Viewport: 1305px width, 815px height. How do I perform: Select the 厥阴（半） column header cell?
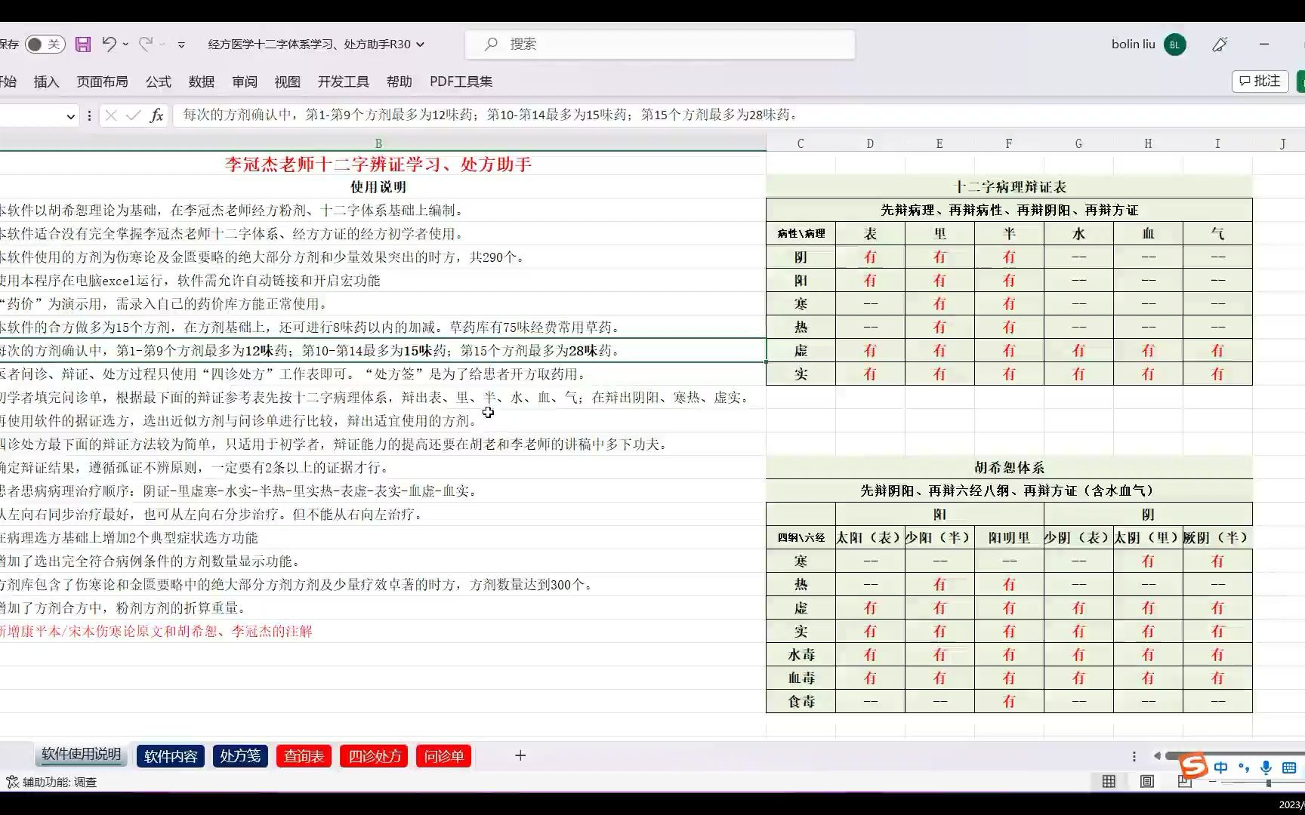point(1217,537)
